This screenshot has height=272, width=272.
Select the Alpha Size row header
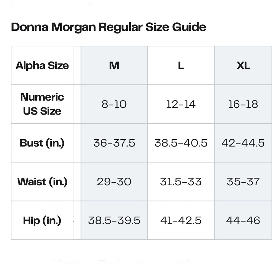(42, 65)
